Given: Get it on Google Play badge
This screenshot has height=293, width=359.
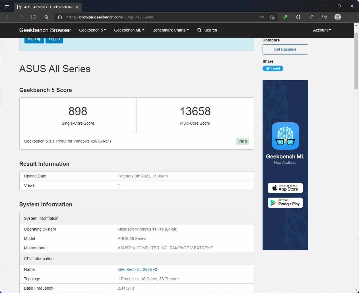Looking at the screenshot, I should (285, 203).
